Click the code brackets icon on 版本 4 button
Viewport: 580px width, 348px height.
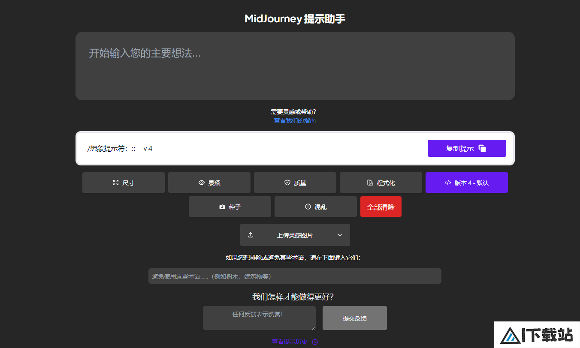pyautogui.click(x=448, y=183)
